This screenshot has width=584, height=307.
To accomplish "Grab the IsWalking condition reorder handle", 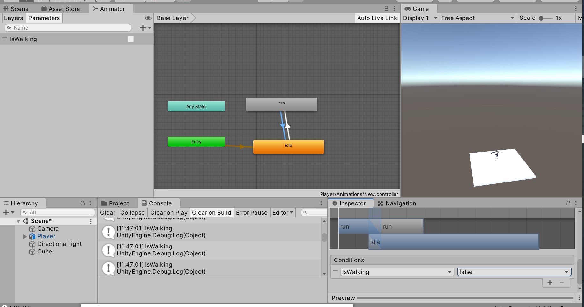I will pyautogui.click(x=335, y=272).
